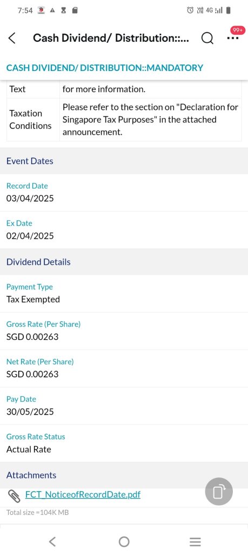Tap the Record Date value 03/04/2025
This screenshot has height=555, width=248.
point(30,198)
